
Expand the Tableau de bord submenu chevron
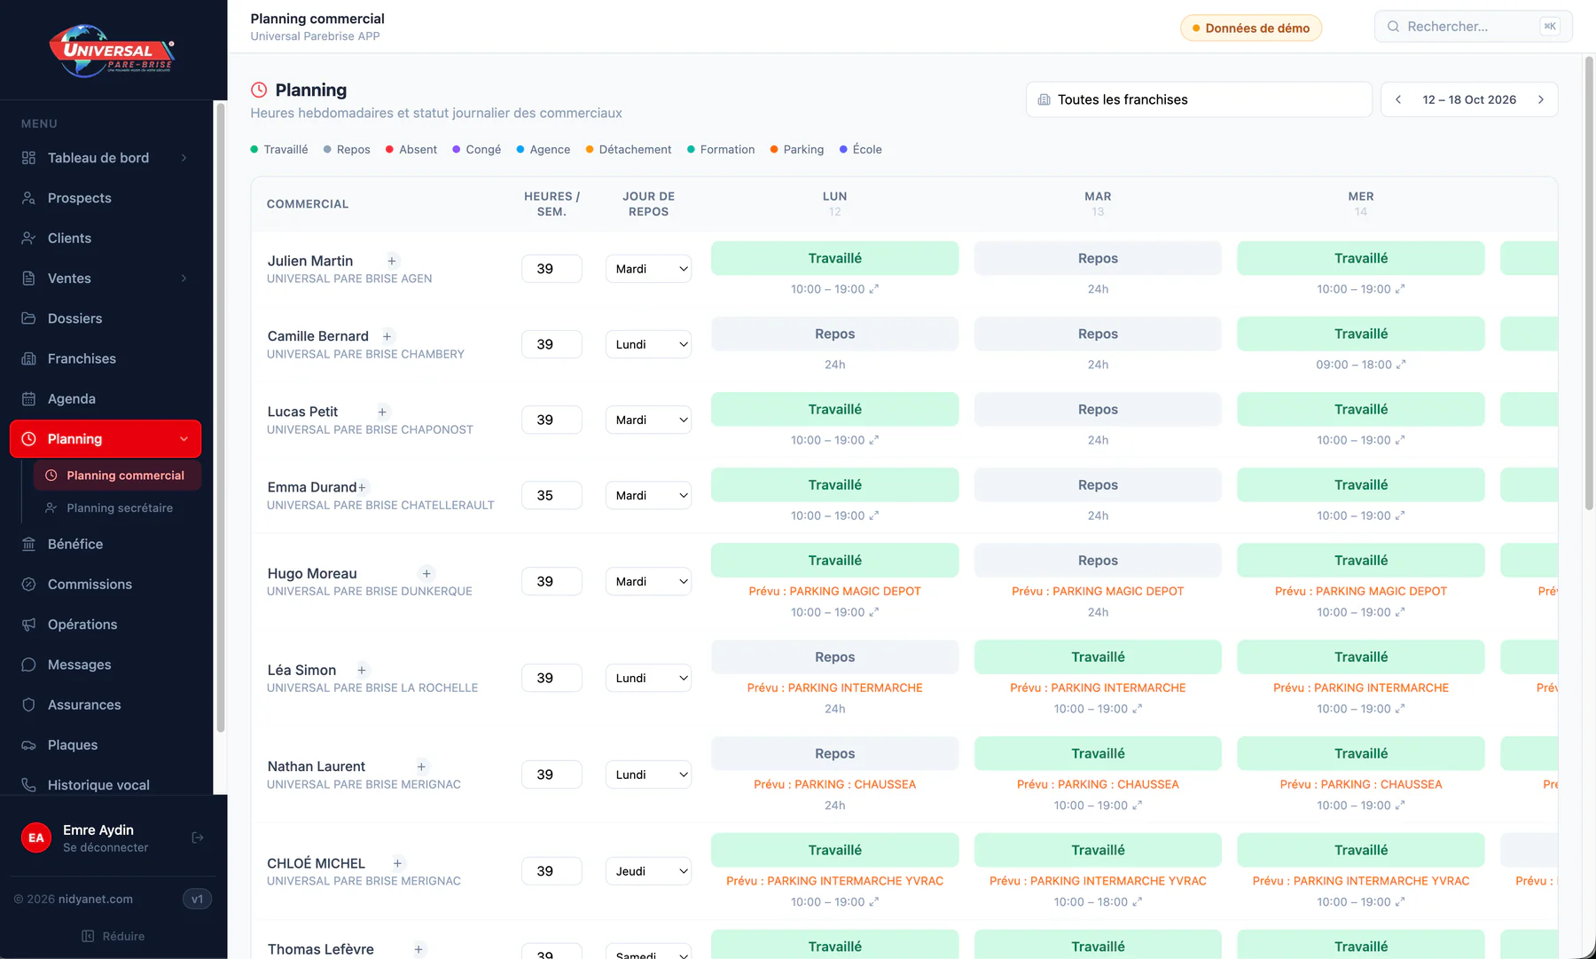(184, 158)
